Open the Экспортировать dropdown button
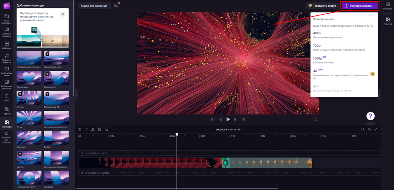Screen dimensions: 394x190 (x=359, y=6)
